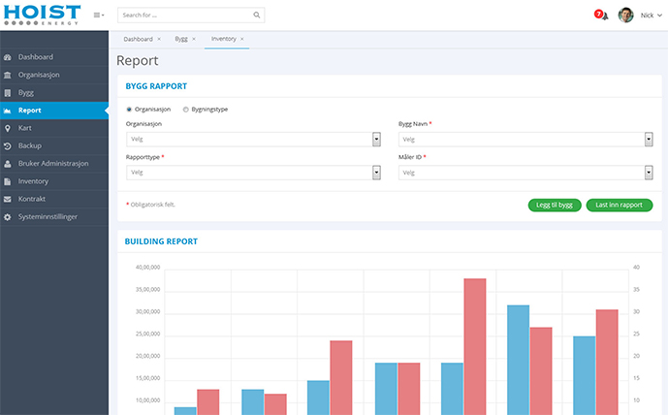Screen dimensions: 668x415
Task: Click the Report page title
Action: pos(137,60)
